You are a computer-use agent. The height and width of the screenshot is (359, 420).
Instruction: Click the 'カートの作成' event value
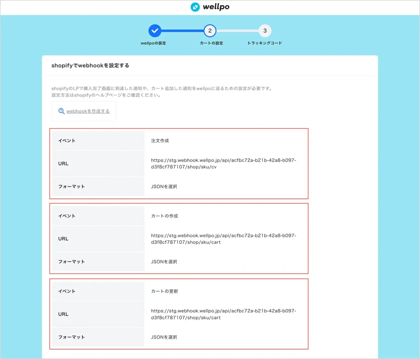164,216
